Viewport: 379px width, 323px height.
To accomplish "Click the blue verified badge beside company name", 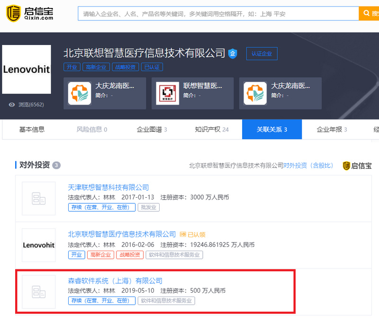I will [x=233, y=53].
